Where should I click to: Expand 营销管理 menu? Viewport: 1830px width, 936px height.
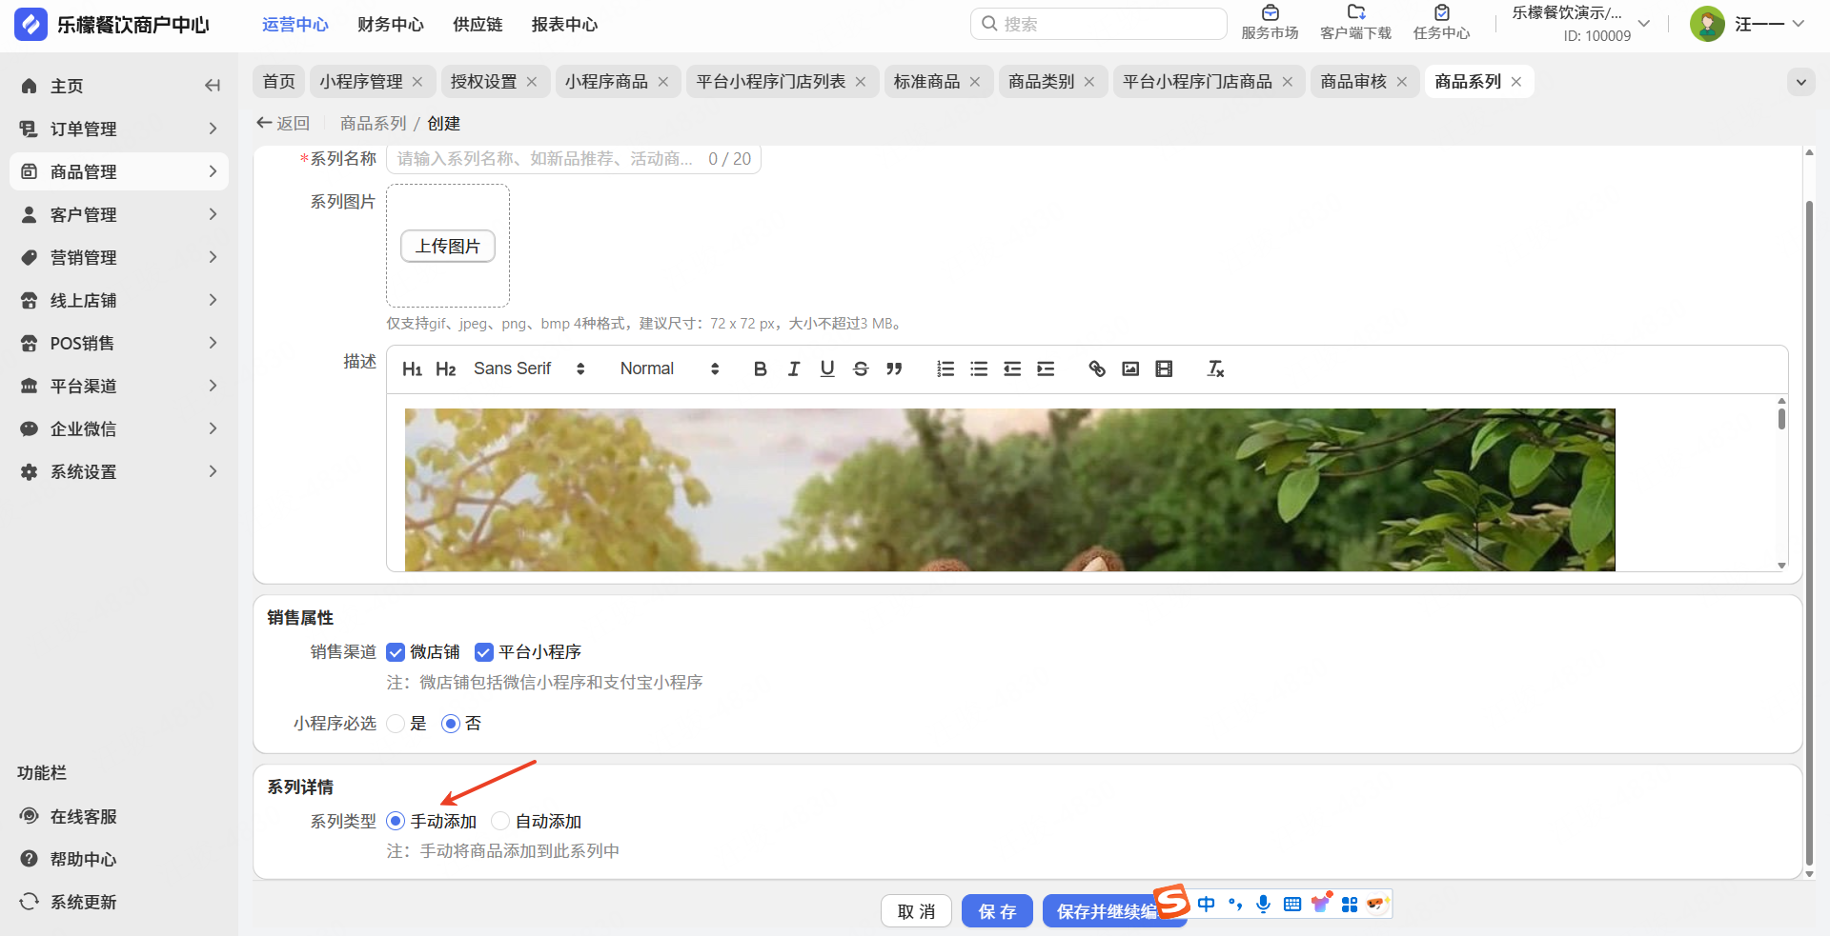point(119,257)
